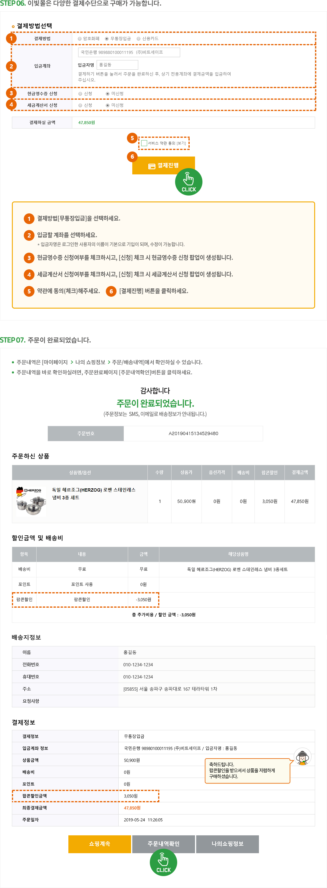Click the orange number 2 badge beside 입금계좌
This screenshot has height=888, width=327.
pos(11,66)
